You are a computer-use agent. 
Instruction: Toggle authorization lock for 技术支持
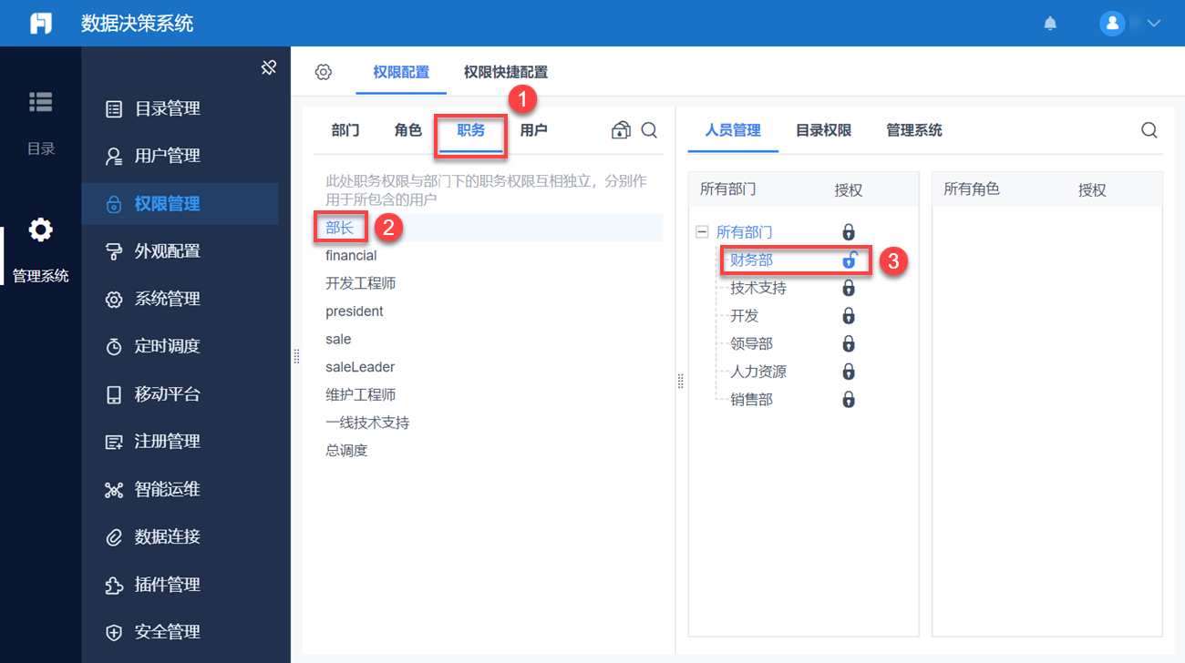pyautogui.click(x=849, y=288)
